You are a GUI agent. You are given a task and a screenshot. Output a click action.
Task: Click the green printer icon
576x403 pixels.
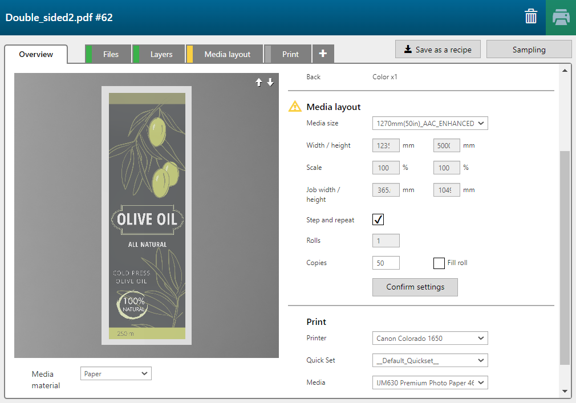pyautogui.click(x=561, y=18)
